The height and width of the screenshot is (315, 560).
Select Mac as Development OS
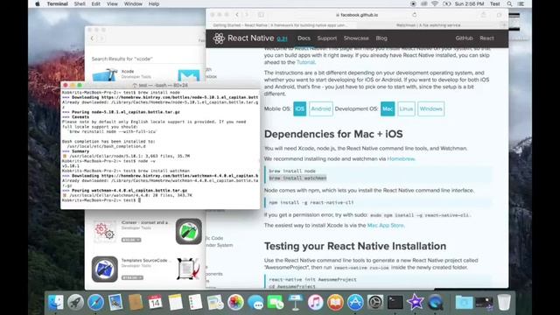coord(388,108)
